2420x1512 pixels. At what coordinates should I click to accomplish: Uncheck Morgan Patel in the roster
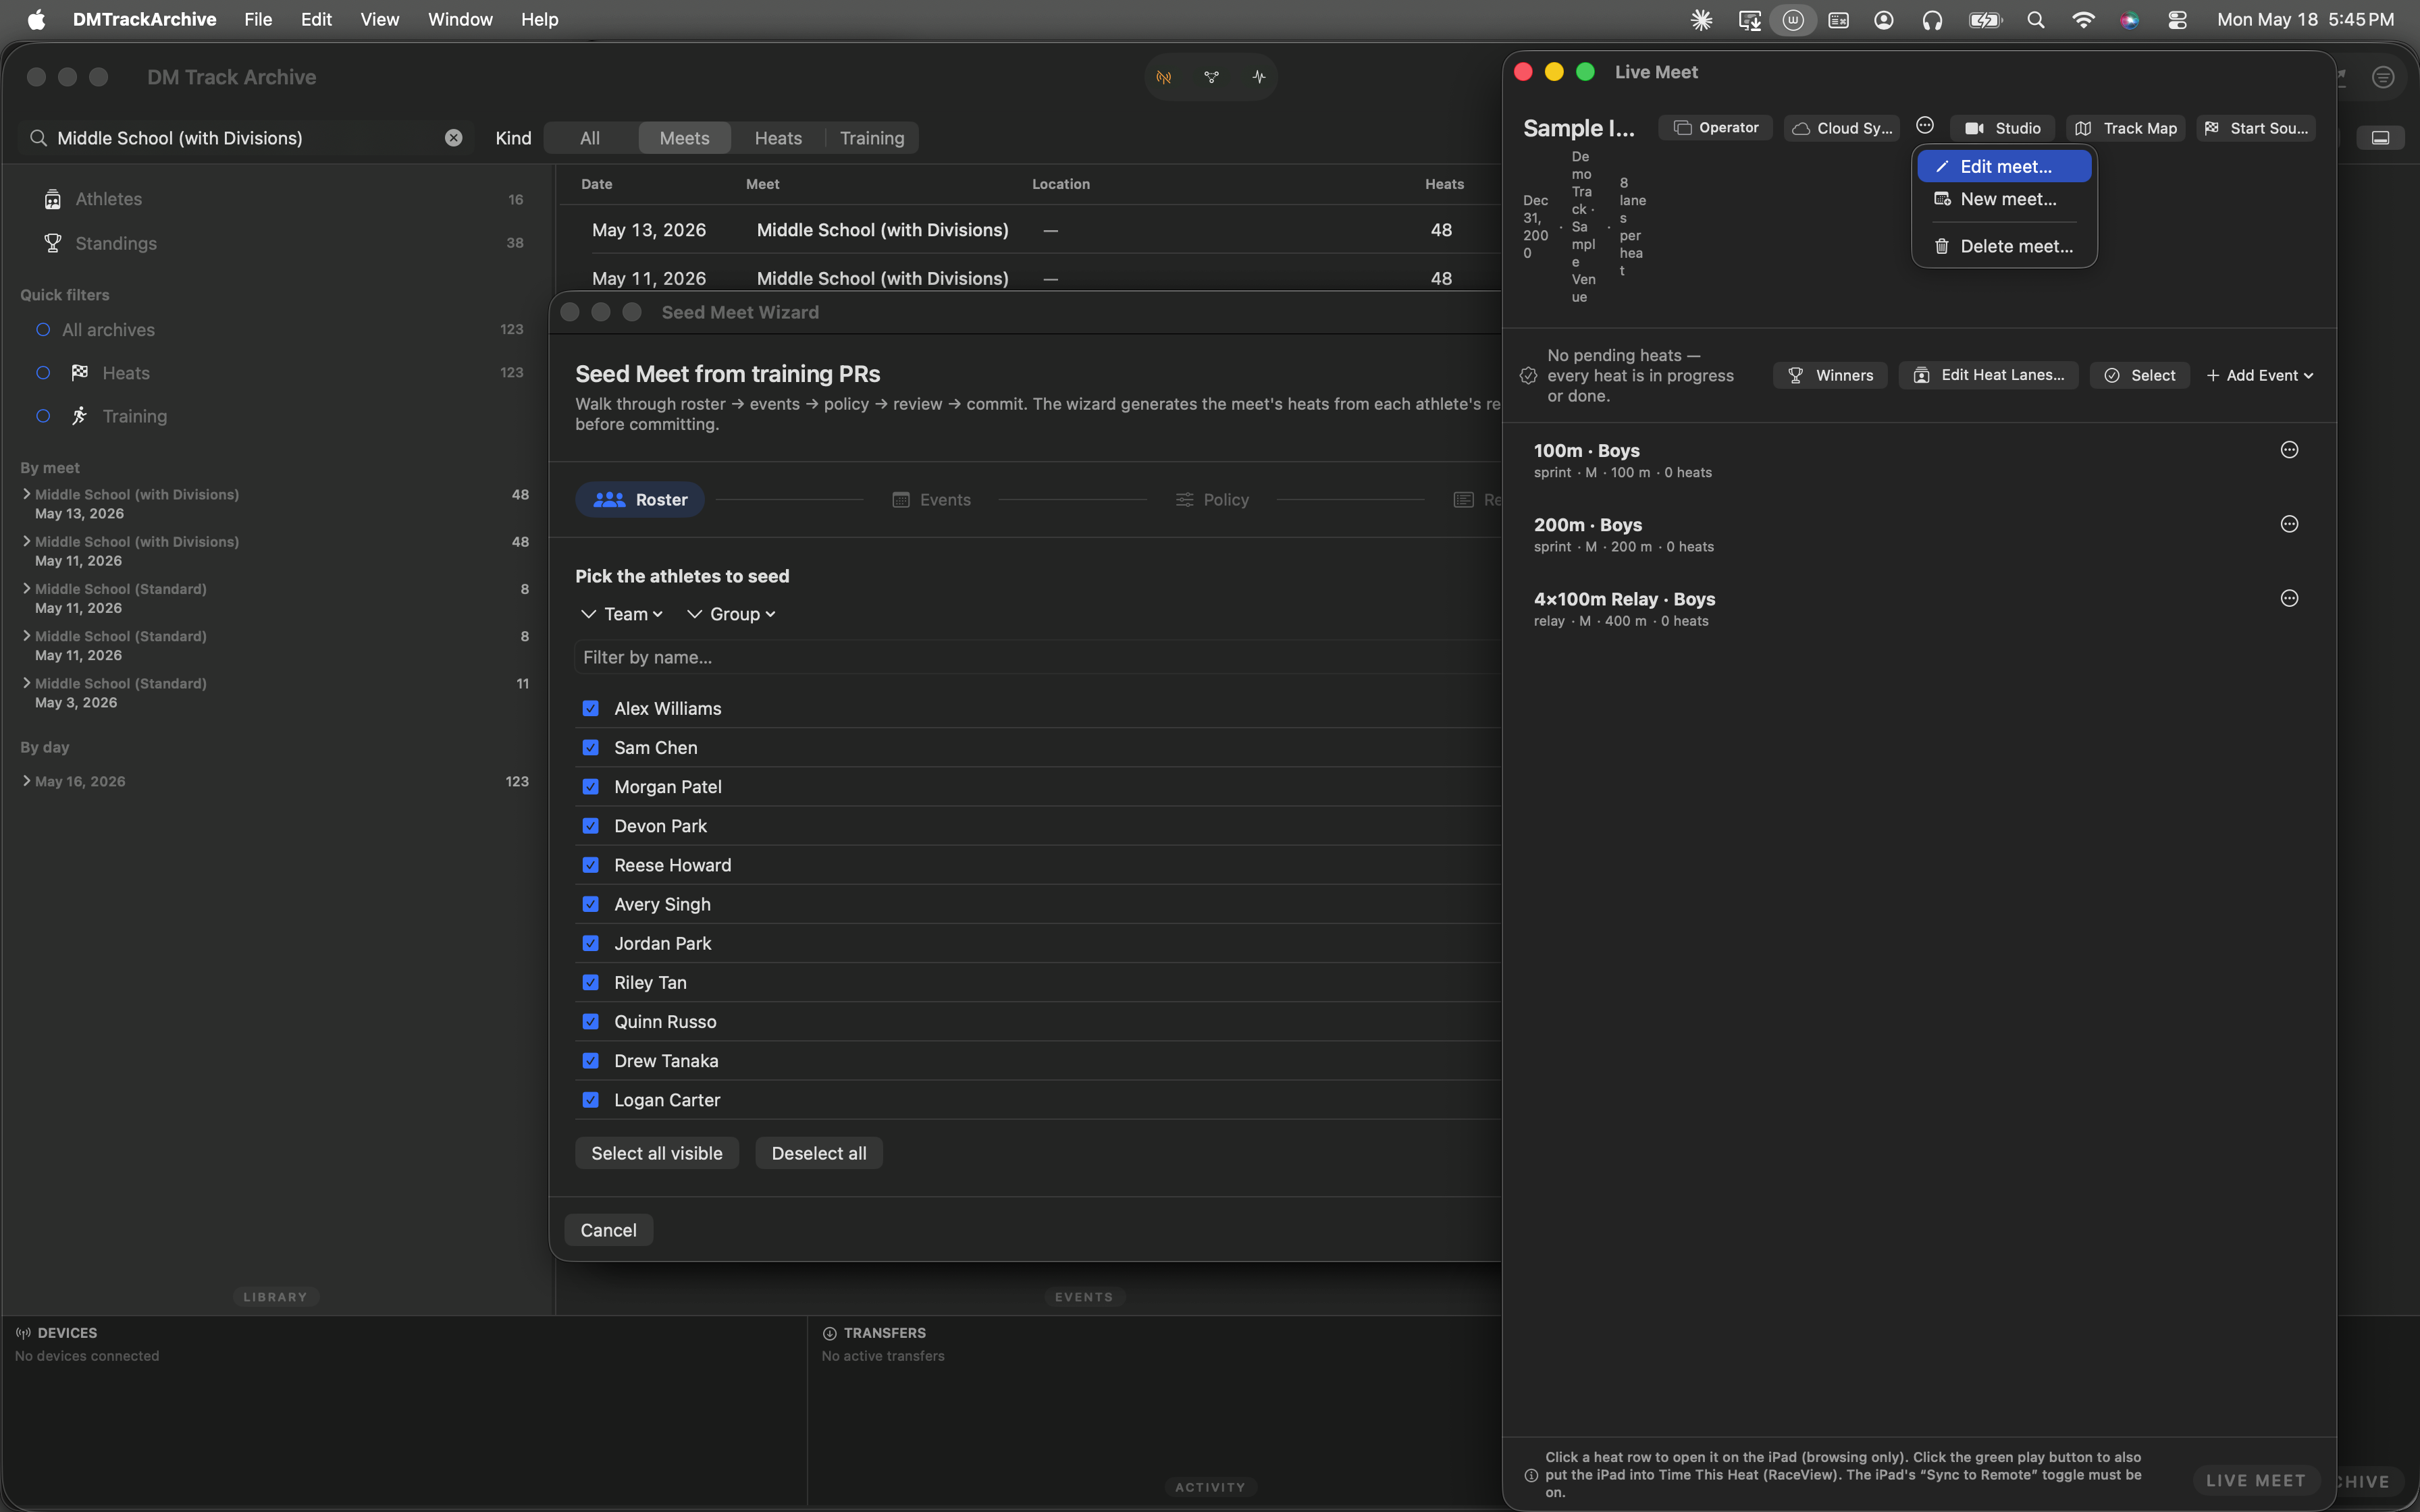[590, 786]
